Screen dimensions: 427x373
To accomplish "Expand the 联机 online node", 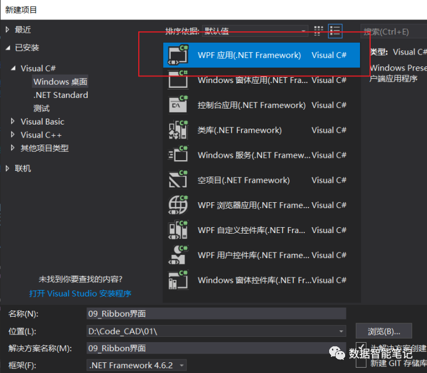I will click(x=7, y=168).
